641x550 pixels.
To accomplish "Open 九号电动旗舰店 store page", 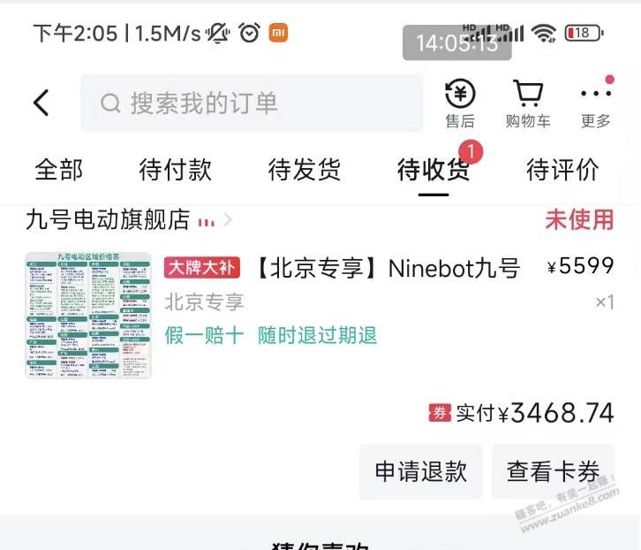I will (108, 219).
